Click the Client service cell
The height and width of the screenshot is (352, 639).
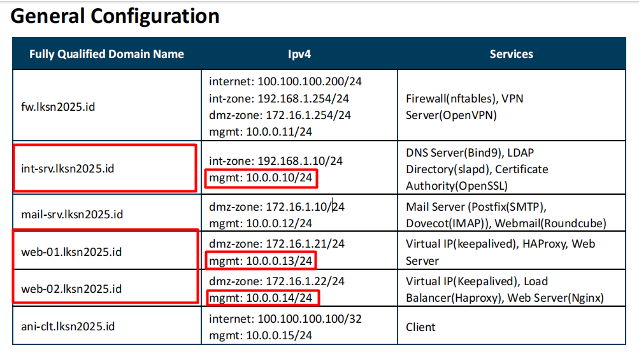420,327
